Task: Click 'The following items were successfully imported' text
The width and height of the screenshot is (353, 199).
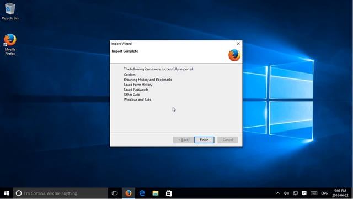Action: (x=159, y=69)
